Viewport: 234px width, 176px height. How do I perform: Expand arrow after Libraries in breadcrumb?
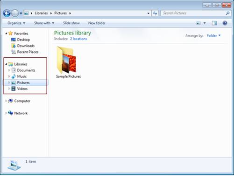click(51, 14)
